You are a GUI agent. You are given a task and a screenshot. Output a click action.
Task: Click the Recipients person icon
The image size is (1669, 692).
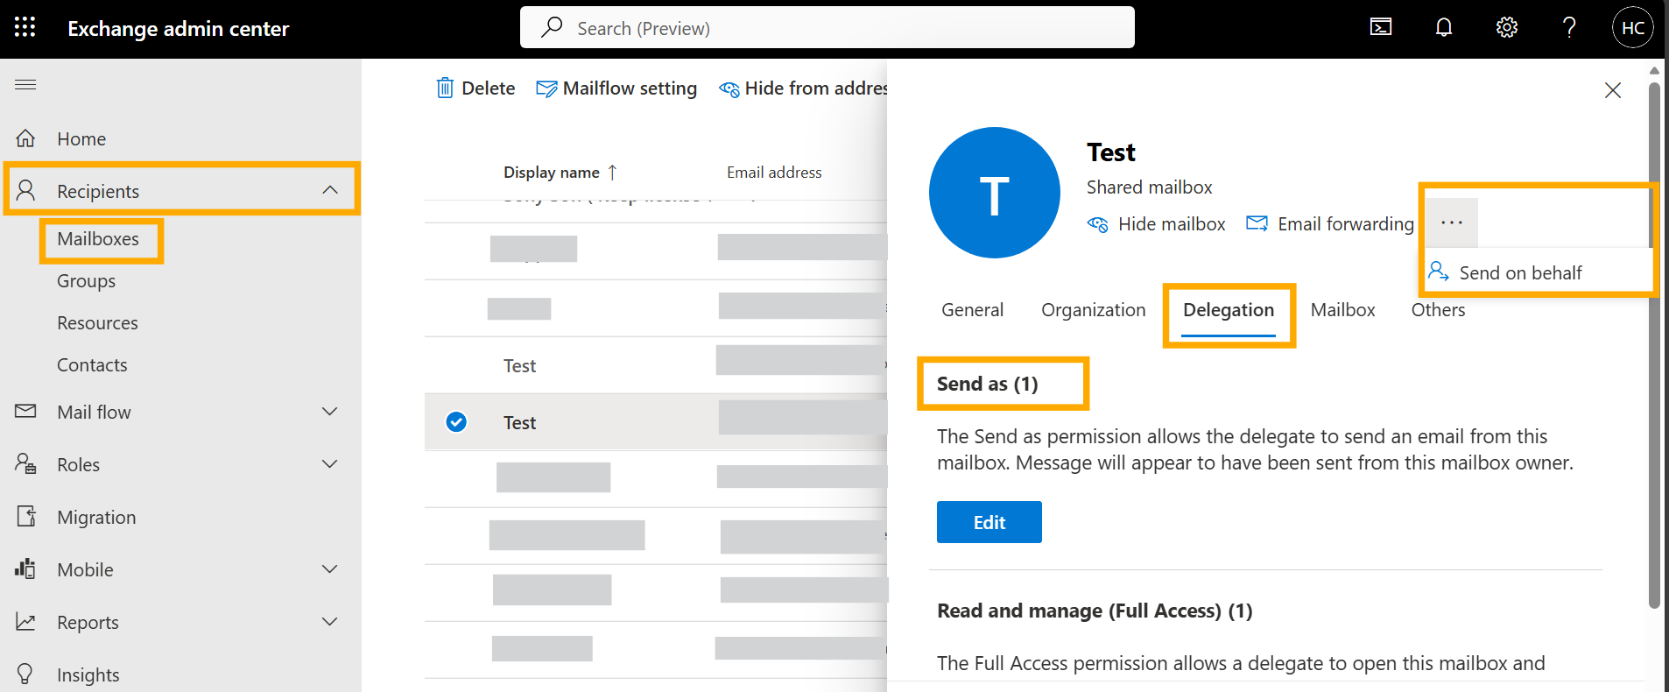[x=25, y=190]
